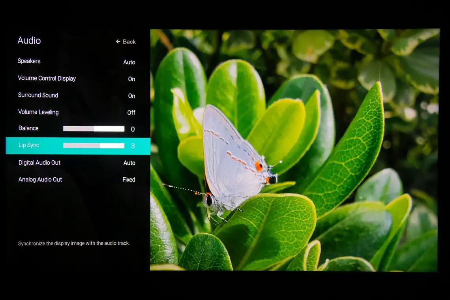450x300 pixels.
Task: Click the Back arrow icon
Action: point(118,41)
